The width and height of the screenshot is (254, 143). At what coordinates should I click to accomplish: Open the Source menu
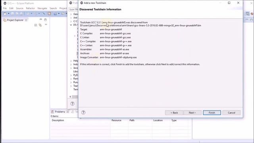(x=19, y=8)
